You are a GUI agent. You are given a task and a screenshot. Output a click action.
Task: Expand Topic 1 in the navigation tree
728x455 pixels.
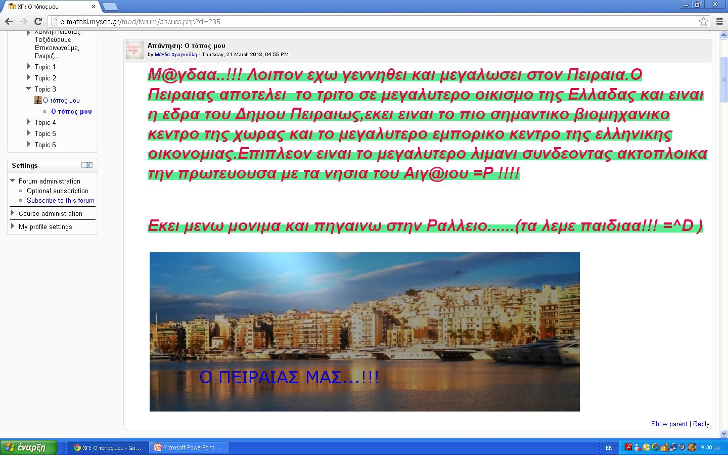(x=29, y=66)
